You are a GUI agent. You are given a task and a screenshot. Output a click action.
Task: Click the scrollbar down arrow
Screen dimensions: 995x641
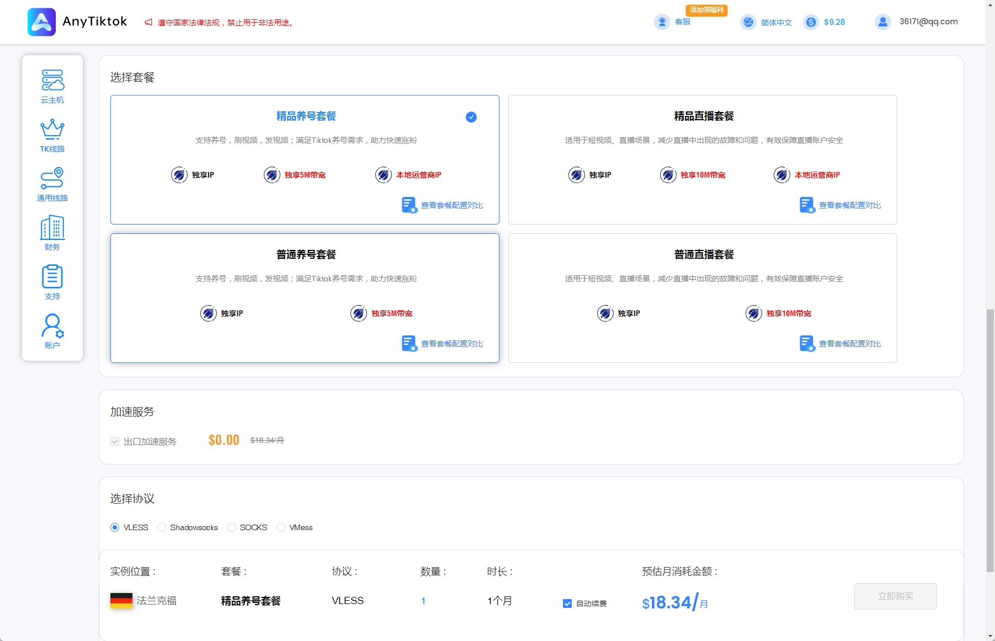[x=990, y=637]
